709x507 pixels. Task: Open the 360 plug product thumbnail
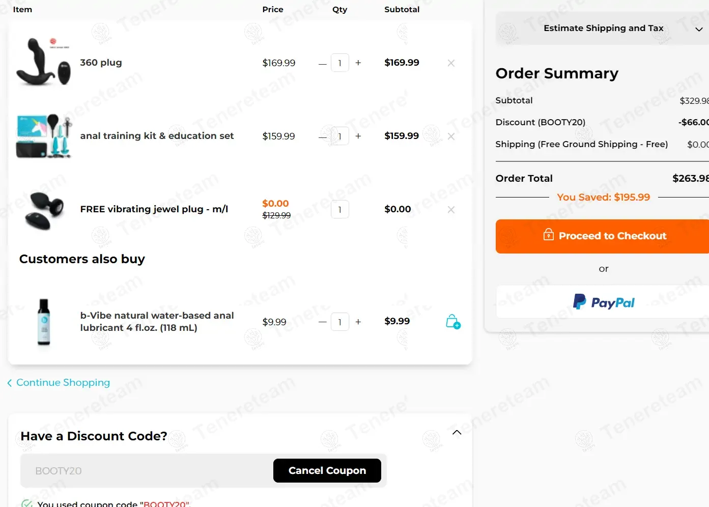point(43,62)
